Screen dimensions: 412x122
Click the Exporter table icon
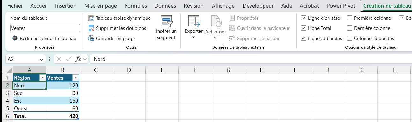(x=194, y=21)
